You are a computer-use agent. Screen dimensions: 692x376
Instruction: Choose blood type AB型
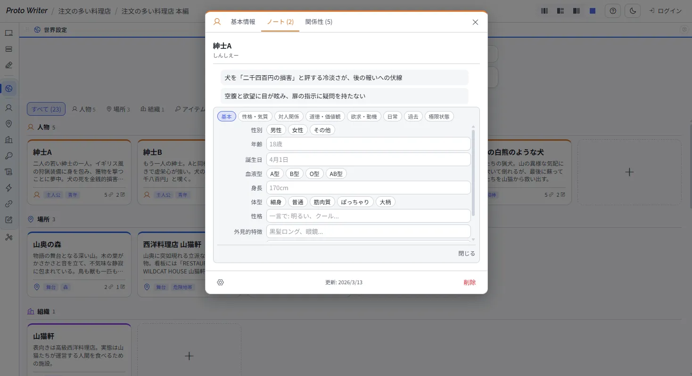[336, 173]
